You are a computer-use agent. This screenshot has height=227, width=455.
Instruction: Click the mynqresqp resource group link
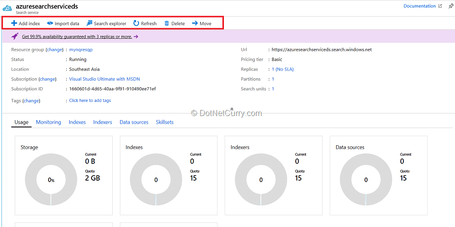tap(81, 50)
